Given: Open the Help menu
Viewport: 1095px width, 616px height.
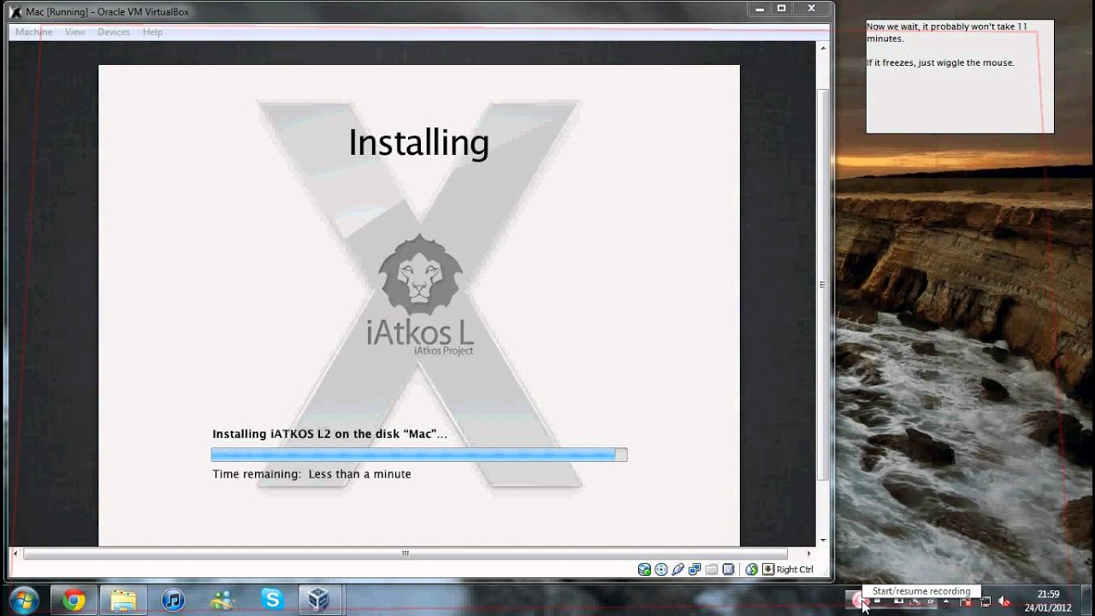Looking at the screenshot, I should pyautogui.click(x=152, y=32).
